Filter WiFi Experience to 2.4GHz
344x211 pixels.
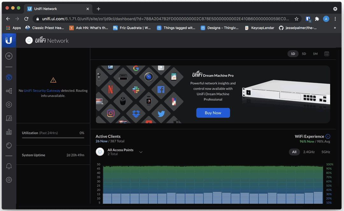coord(309,152)
